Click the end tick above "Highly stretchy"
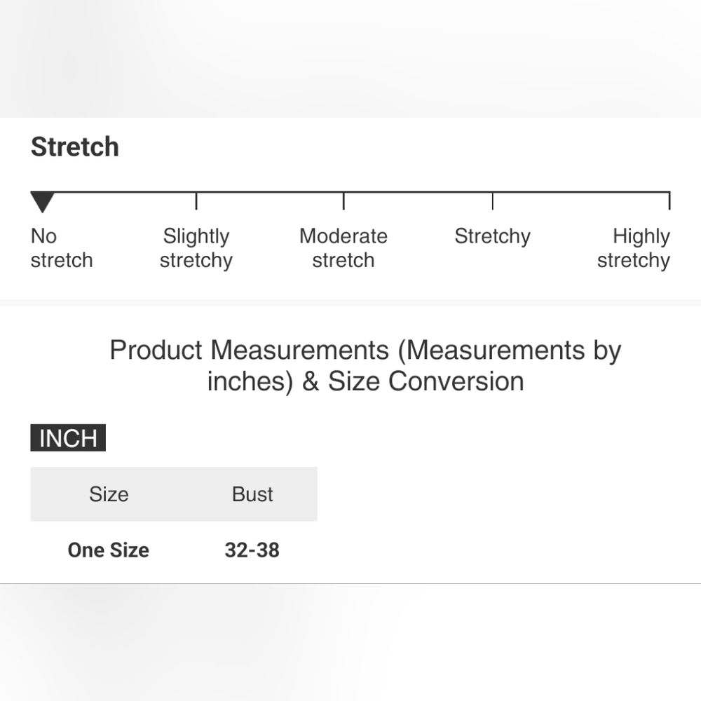701x701 pixels. [669, 200]
